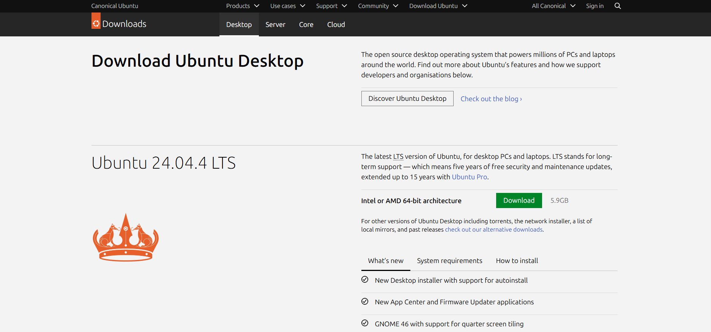Open the Use cases dropdown
This screenshot has width=711, height=332.
coord(287,6)
